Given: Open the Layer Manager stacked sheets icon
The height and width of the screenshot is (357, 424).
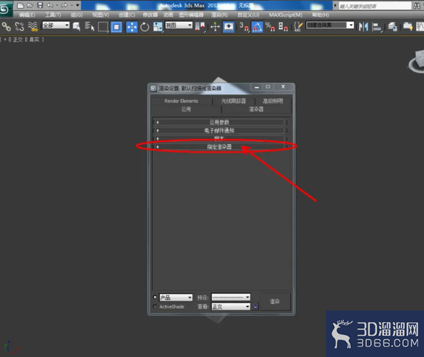Looking at the screenshot, I should click(x=393, y=26).
